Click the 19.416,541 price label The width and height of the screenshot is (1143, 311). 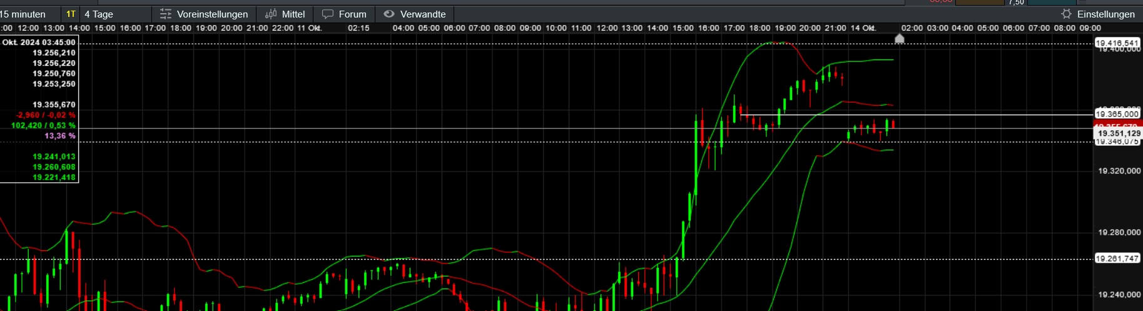tap(1117, 43)
